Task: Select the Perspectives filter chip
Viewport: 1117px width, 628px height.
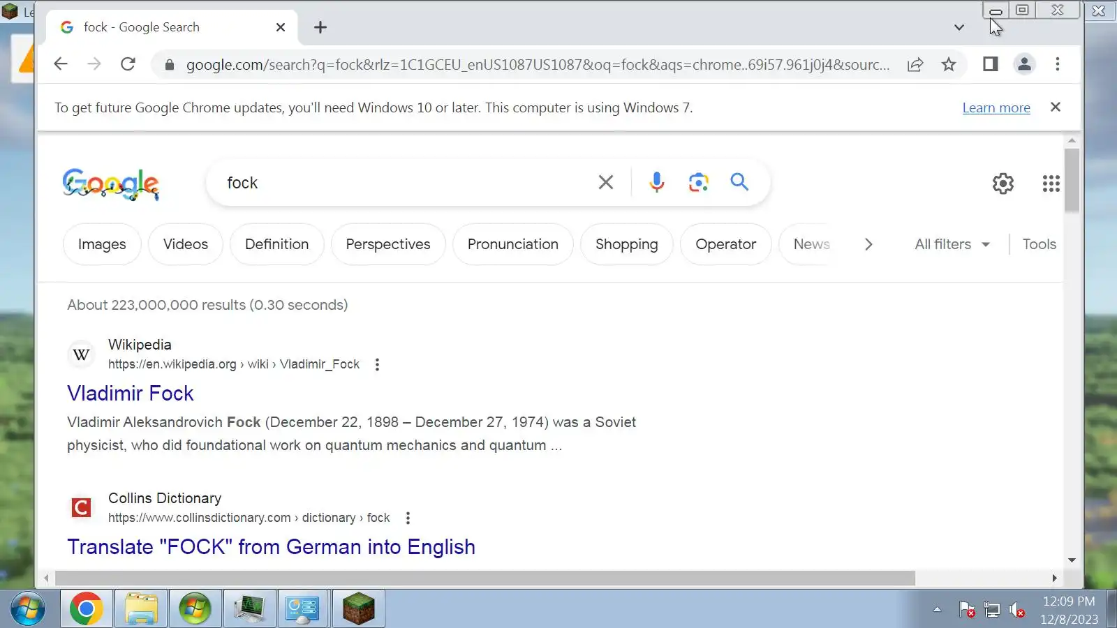Action: click(388, 244)
